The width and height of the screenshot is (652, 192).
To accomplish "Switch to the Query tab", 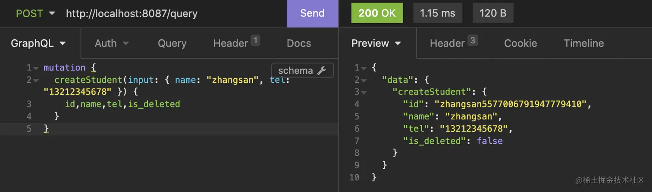I will tap(172, 43).
